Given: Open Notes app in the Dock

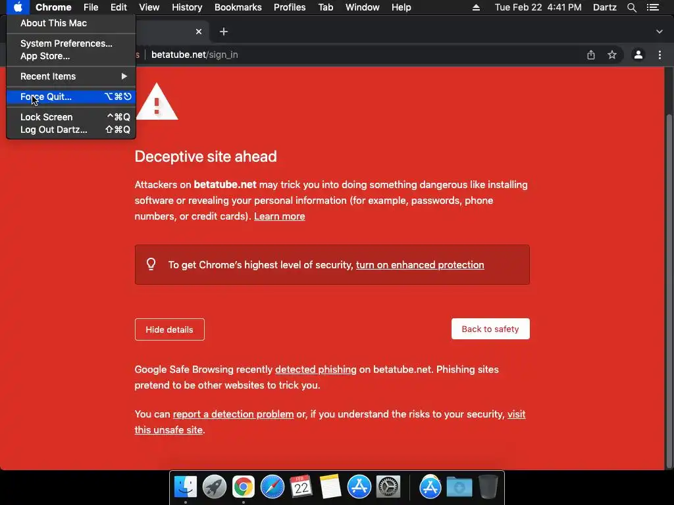Looking at the screenshot, I should [330, 487].
